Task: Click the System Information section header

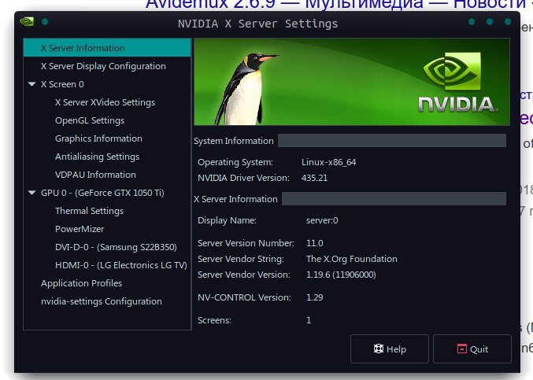Action: point(234,141)
